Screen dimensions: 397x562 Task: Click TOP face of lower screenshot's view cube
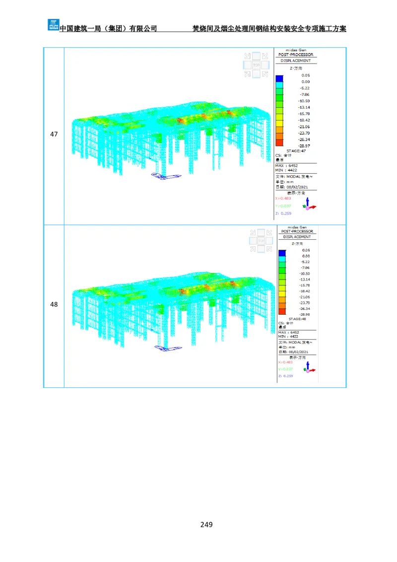pos(262,241)
